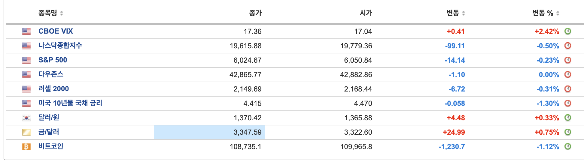Click the US flag icon beside S&P 500
This screenshot has width=584, height=165.
(x=26, y=60)
